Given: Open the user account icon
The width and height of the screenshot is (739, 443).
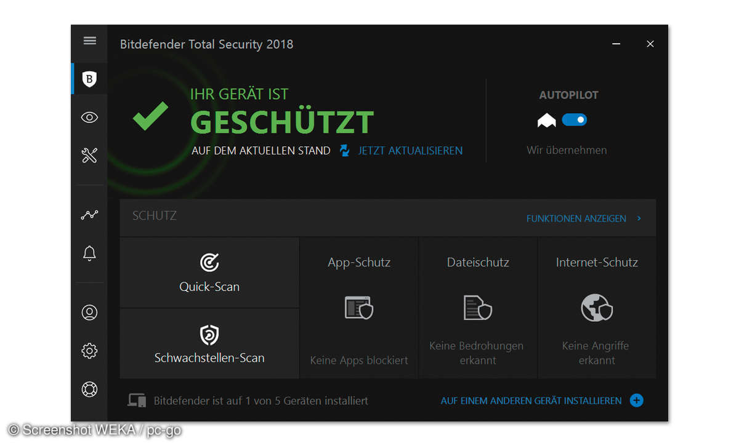Looking at the screenshot, I should tap(90, 313).
